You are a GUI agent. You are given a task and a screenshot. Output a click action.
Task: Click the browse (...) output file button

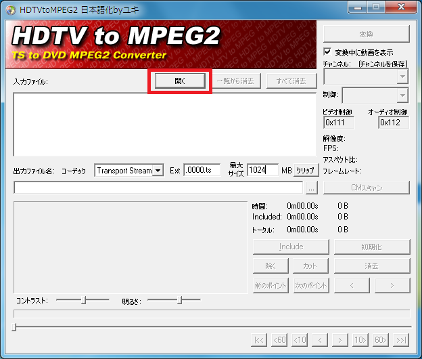tap(311, 188)
